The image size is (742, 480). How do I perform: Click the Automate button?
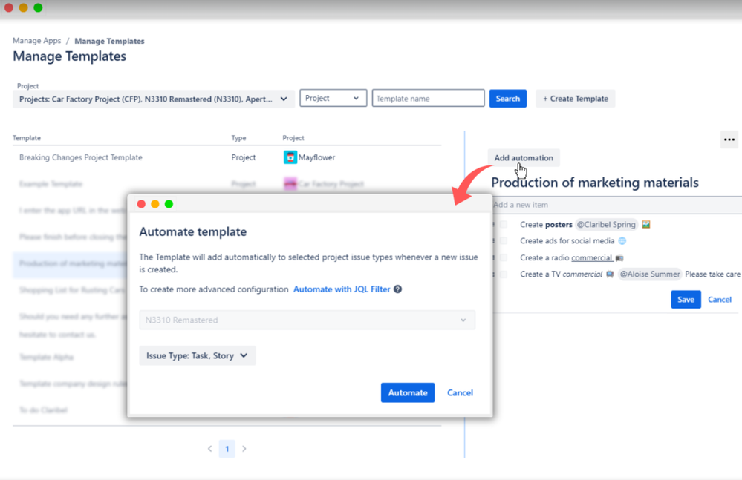(408, 392)
